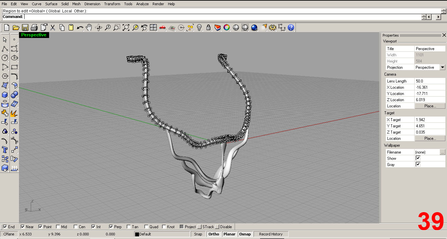Open object properties with the color wheel icon
This screenshot has width=447, height=239.
pyautogui.click(x=226, y=28)
